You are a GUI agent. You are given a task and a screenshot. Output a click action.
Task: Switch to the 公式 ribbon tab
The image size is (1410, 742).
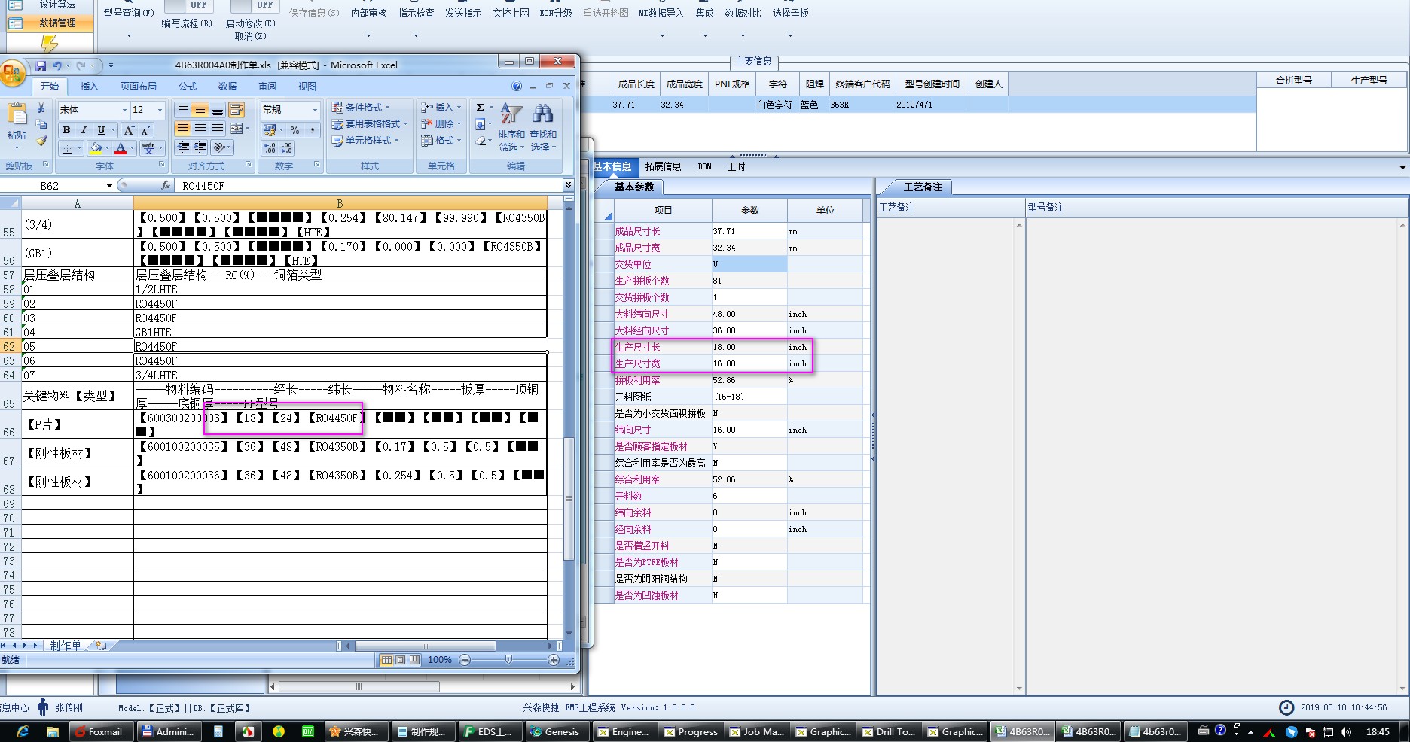pos(188,87)
